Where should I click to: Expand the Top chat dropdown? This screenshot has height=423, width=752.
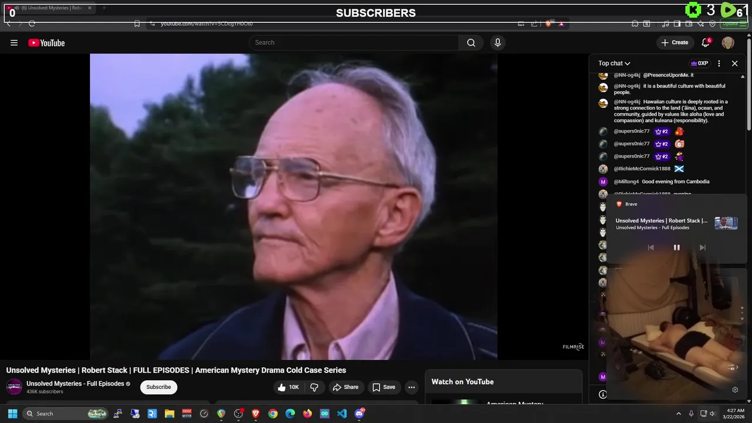point(615,63)
